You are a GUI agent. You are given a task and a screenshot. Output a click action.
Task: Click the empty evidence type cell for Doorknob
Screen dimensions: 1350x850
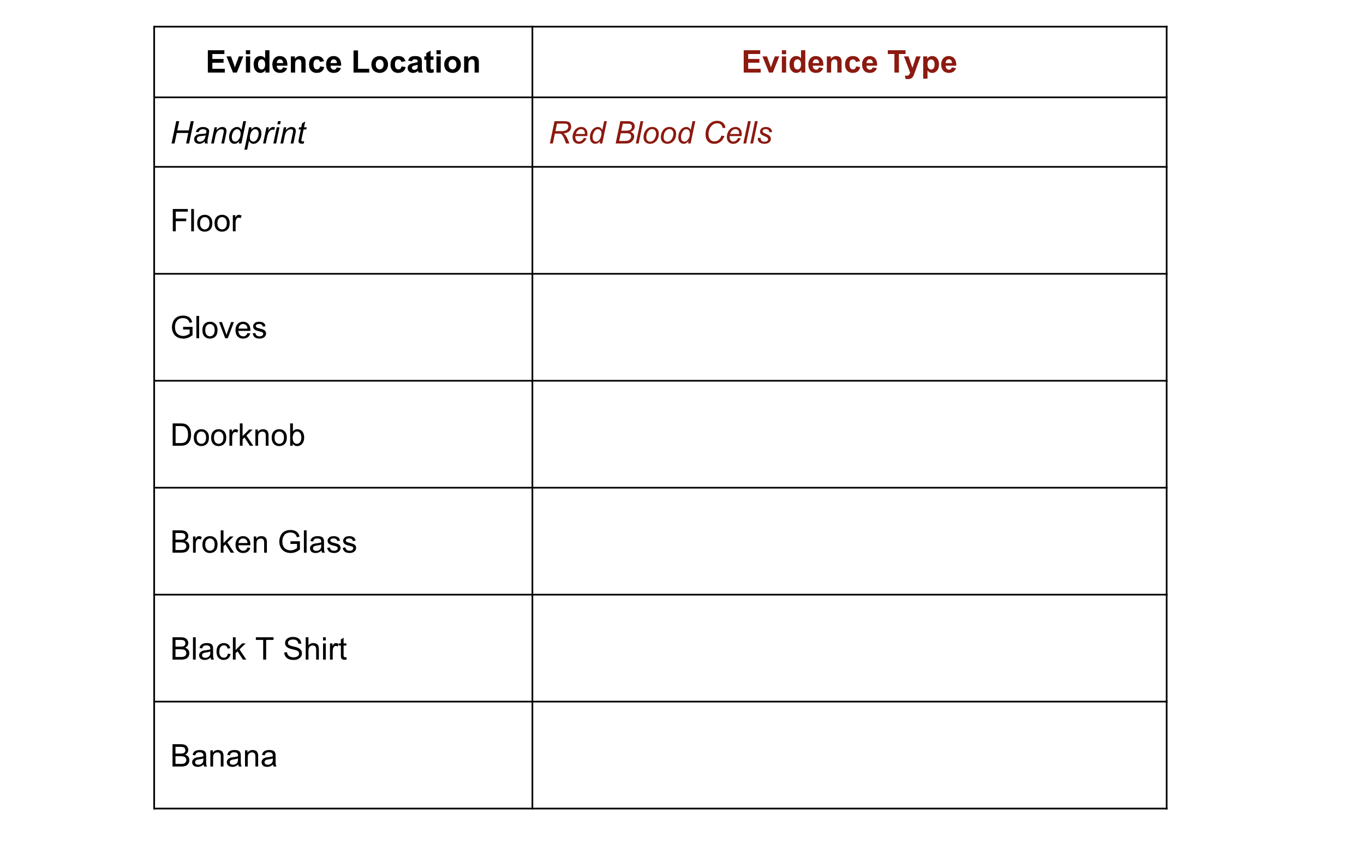850,434
